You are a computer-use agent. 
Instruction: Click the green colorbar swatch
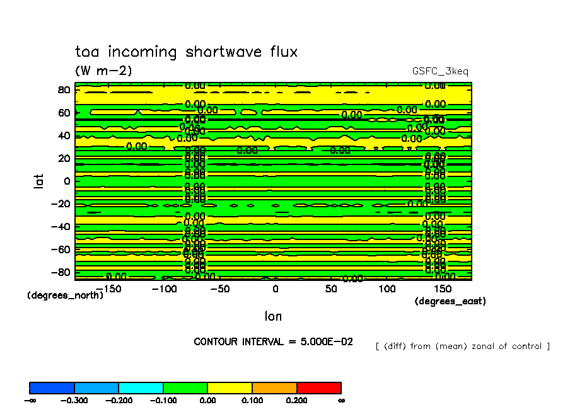point(185,388)
